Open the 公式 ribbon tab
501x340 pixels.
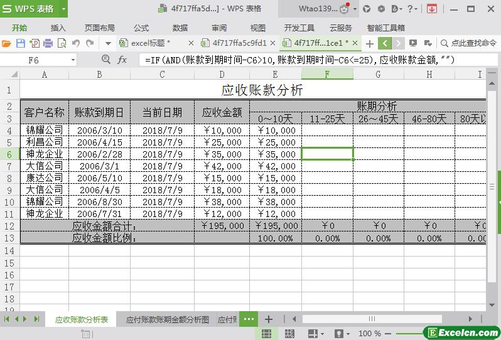click(141, 28)
